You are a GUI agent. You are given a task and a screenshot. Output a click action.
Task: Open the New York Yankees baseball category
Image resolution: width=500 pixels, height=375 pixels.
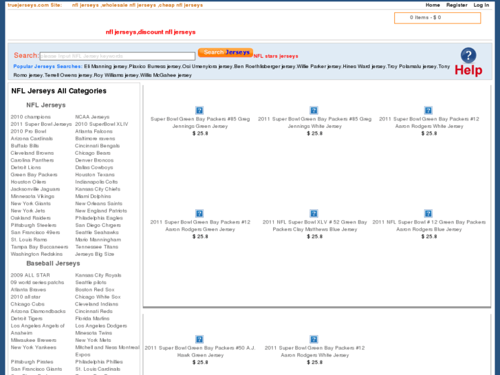tap(34, 347)
